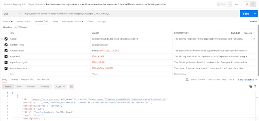Uncheck the Accept header checkbox
The height and width of the screenshot is (121, 259).
tap(6, 39)
